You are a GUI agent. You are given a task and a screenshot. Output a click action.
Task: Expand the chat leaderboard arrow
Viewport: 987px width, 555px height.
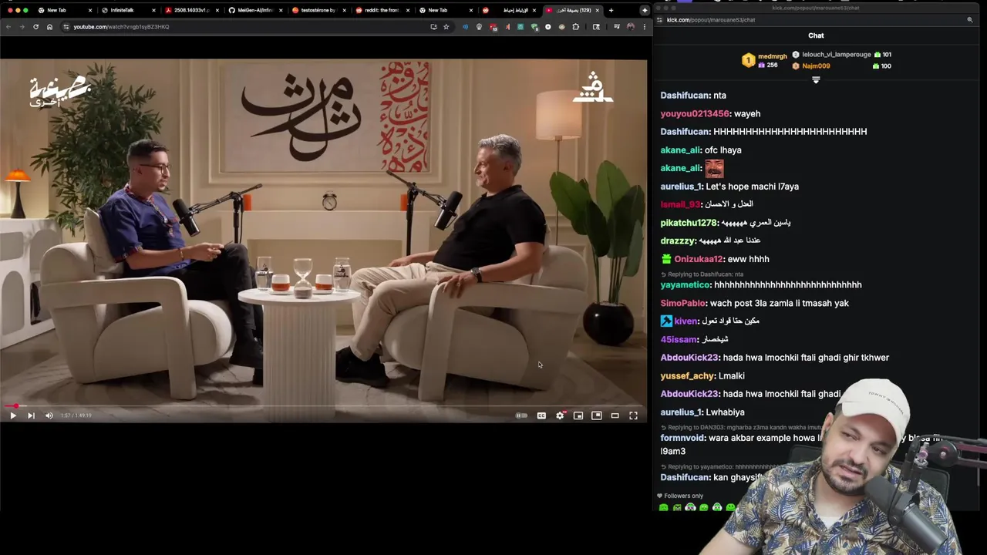pyautogui.click(x=816, y=80)
